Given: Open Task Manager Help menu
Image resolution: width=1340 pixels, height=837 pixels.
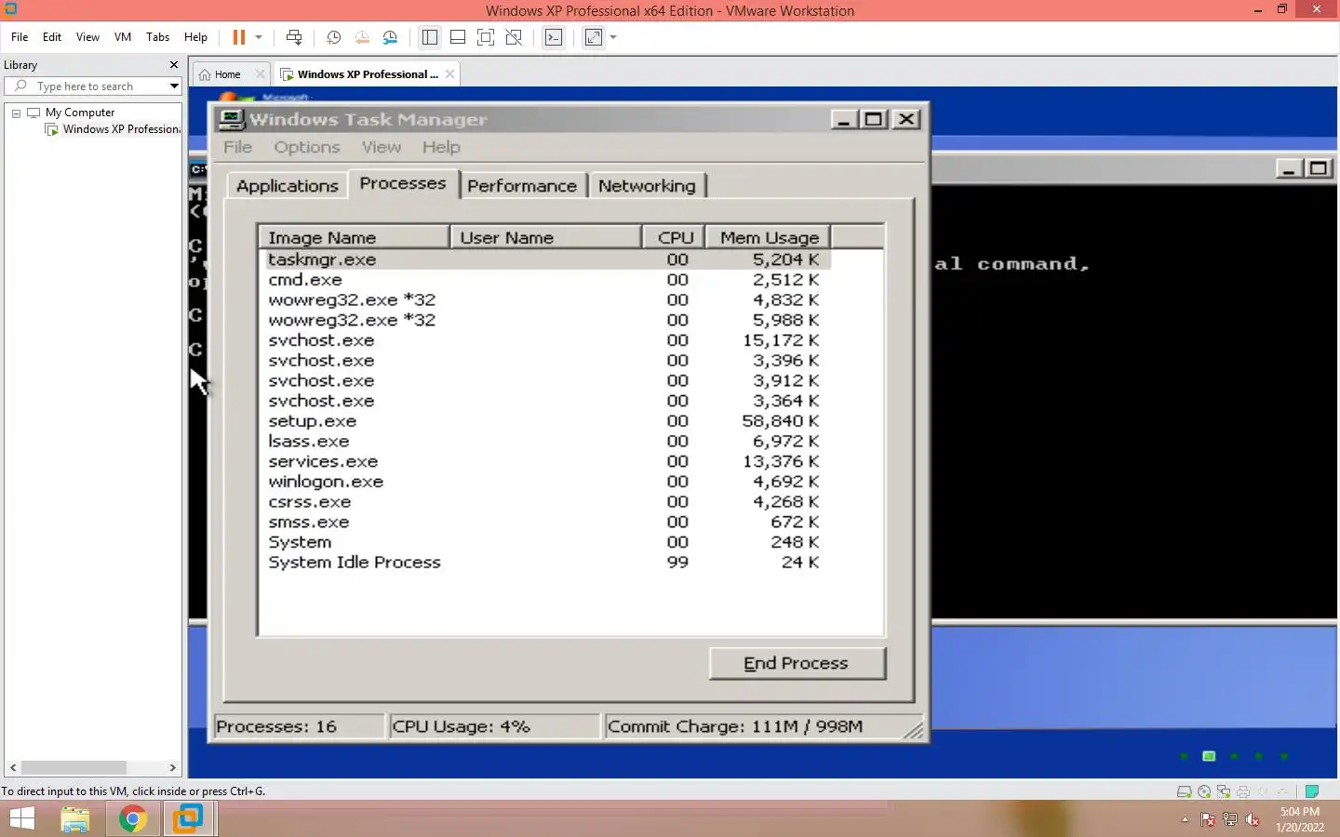Looking at the screenshot, I should coord(441,147).
